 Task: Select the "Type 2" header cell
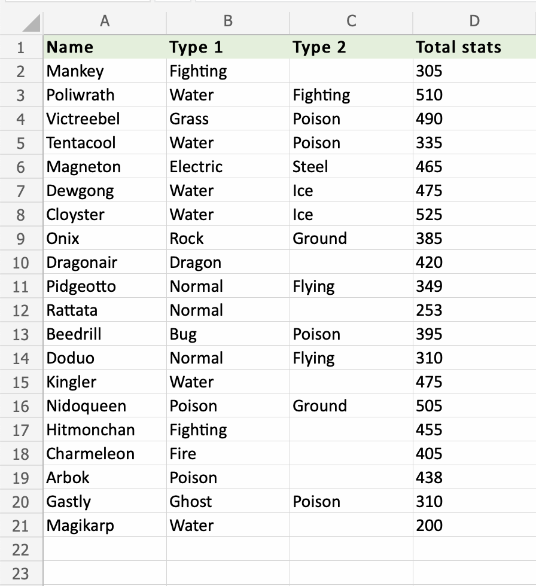point(351,47)
